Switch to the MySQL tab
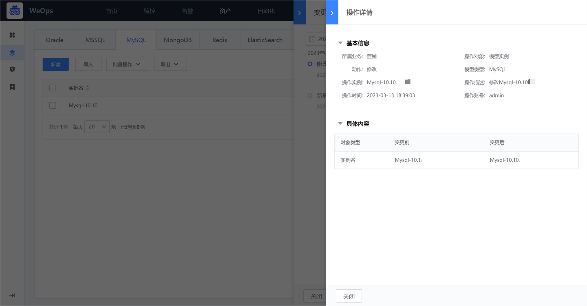 136,40
